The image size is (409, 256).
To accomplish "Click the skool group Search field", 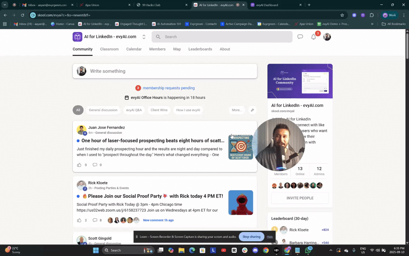I will coord(222,37).
